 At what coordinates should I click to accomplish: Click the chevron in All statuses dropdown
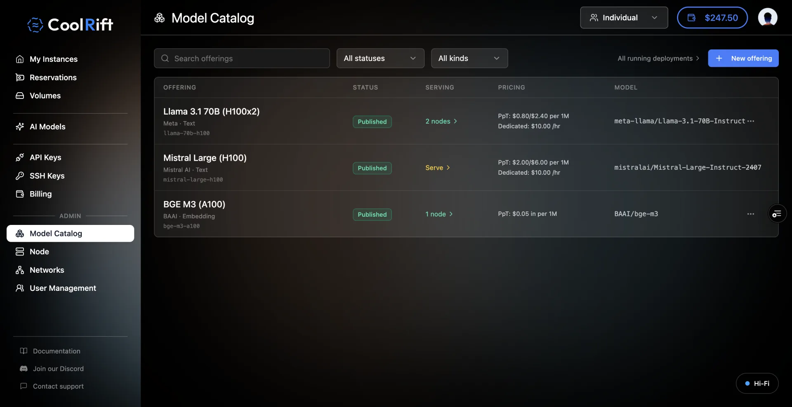[413, 58]
